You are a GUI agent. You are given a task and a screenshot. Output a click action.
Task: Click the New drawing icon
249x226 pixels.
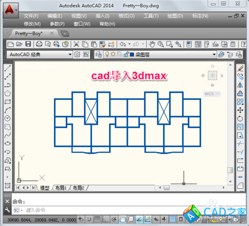[x=10, y=44]
